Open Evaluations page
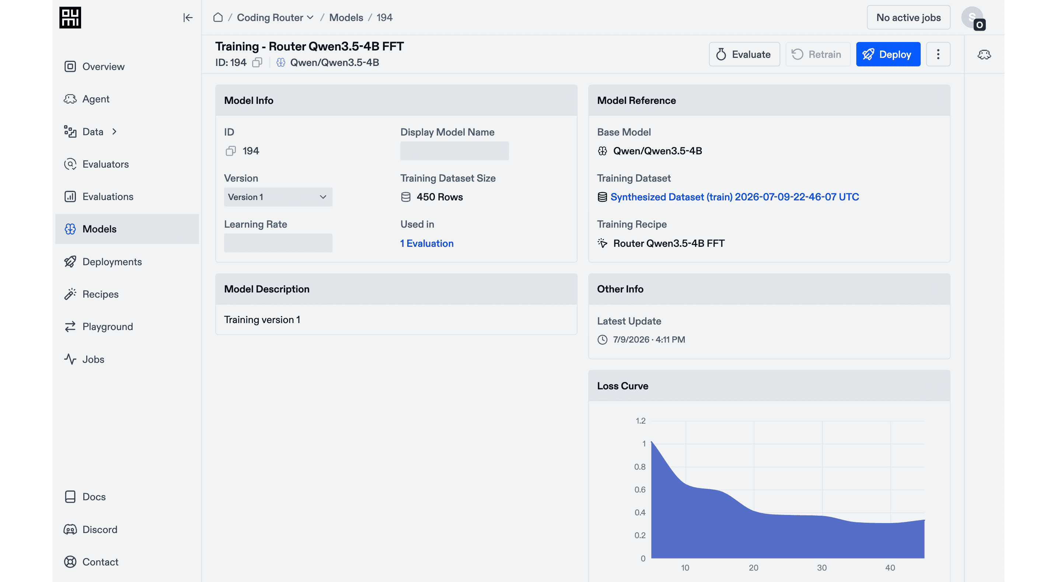Image resolution: width=1057 pixels, height=582 pixels. 127,196
